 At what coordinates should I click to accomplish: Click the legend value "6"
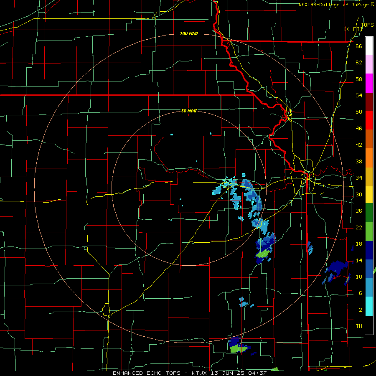point(360,293)
